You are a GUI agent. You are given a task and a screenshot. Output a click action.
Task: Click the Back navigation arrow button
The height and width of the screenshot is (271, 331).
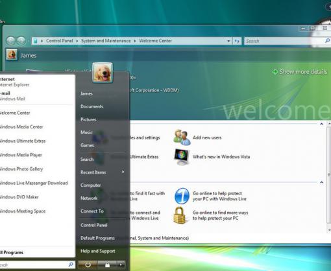tap(11, 41)
